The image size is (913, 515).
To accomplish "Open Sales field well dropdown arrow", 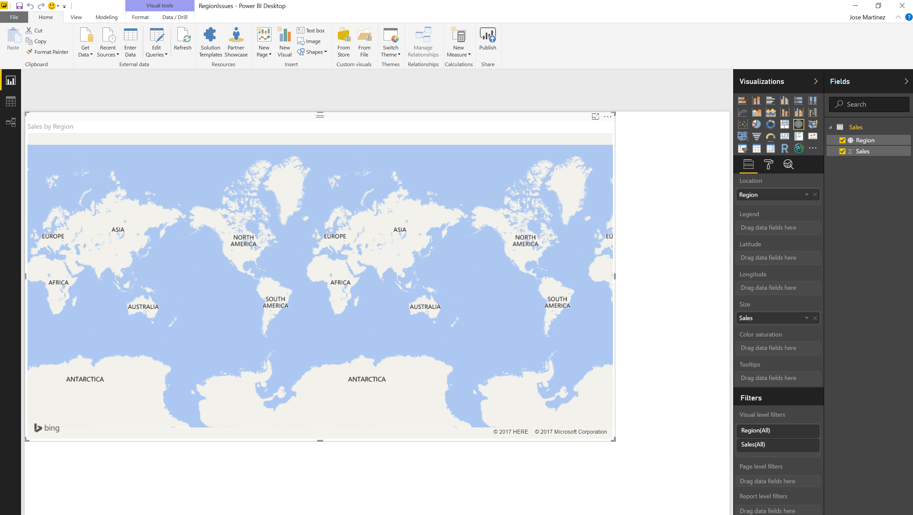I will 807,318.
